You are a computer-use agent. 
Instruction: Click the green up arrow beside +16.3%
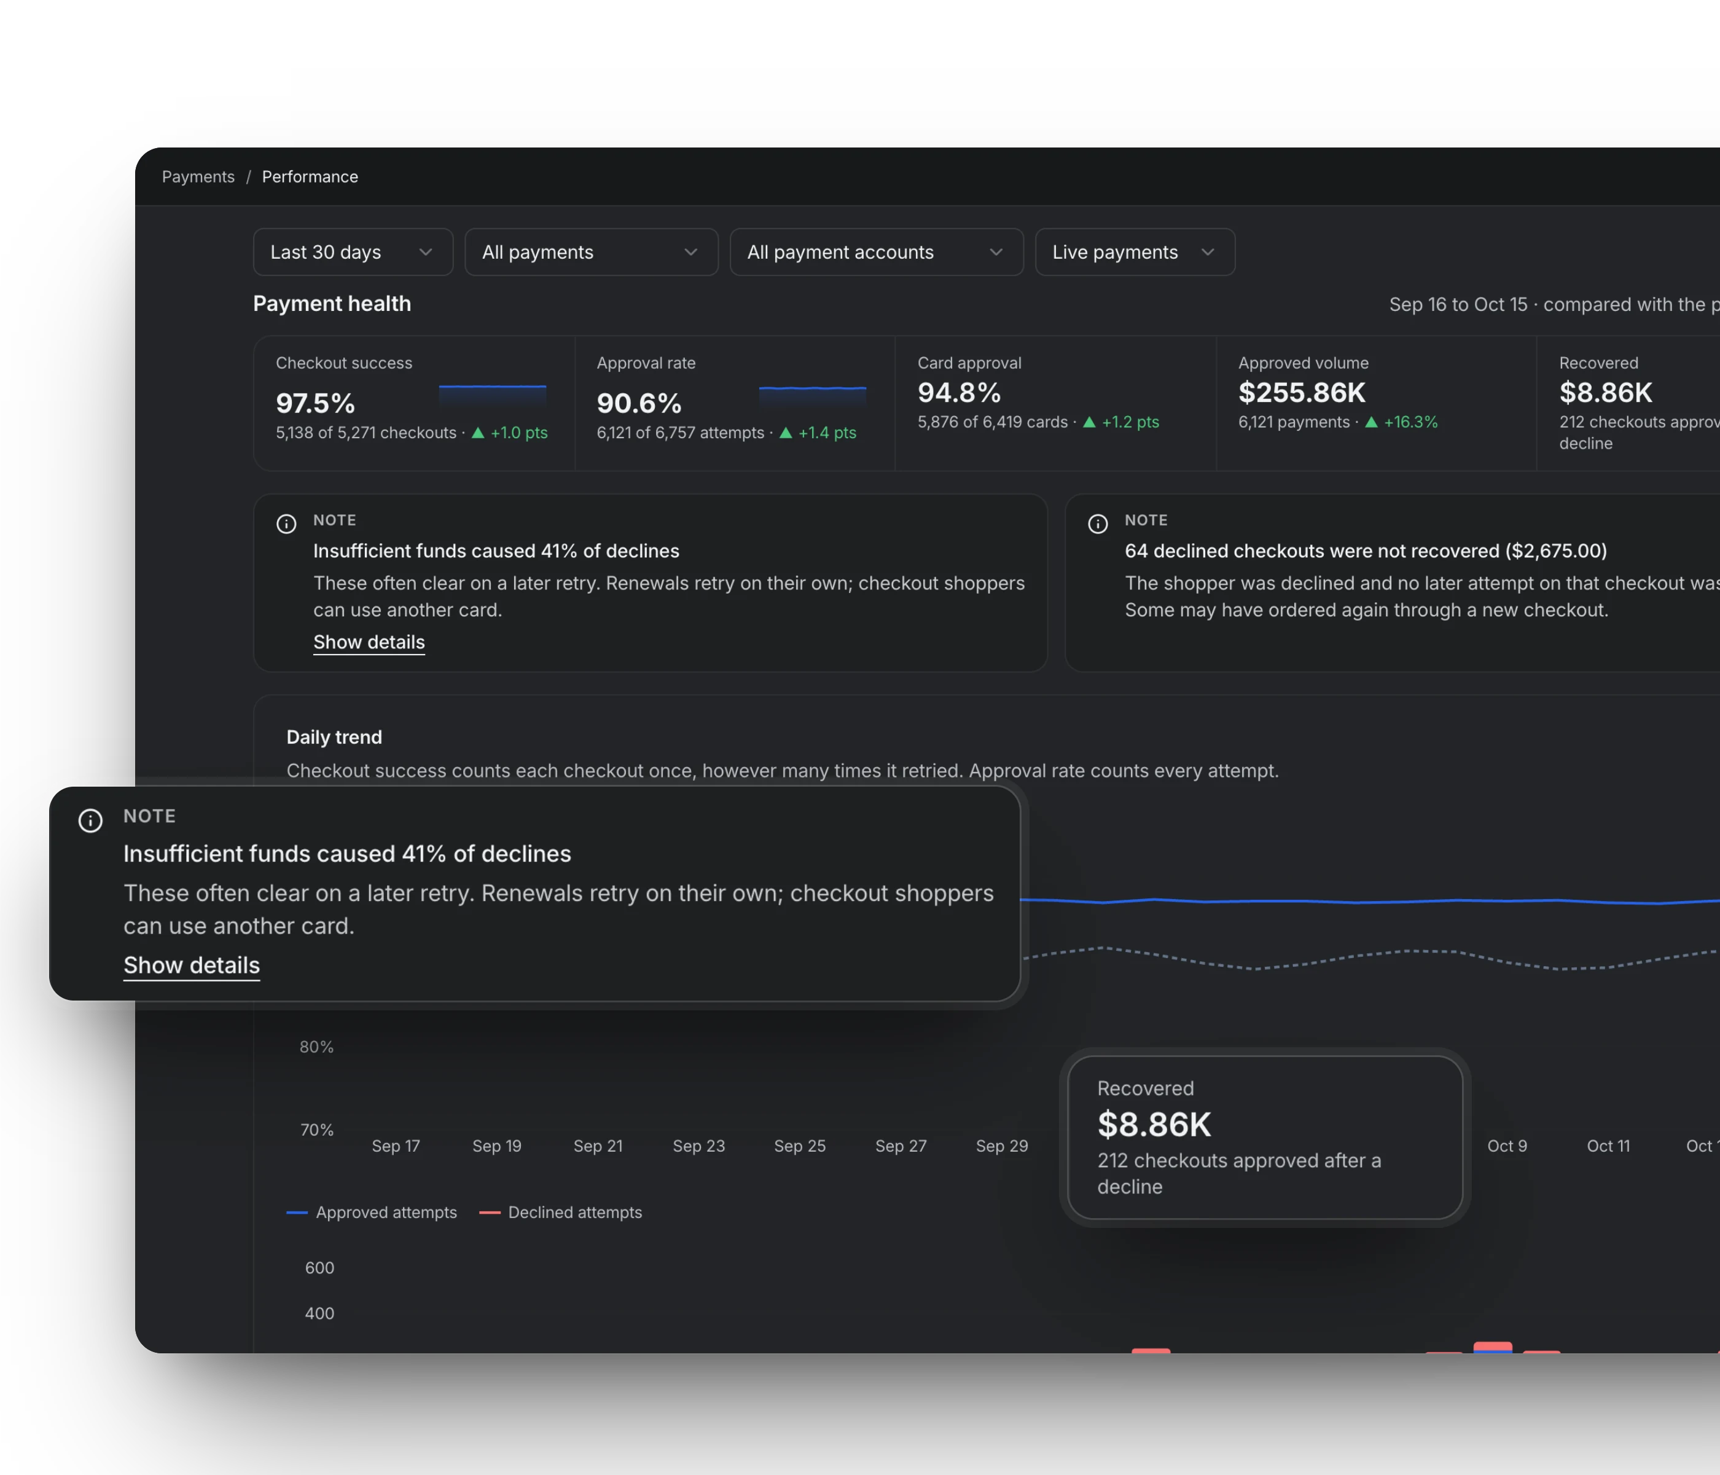(1371, 422)
